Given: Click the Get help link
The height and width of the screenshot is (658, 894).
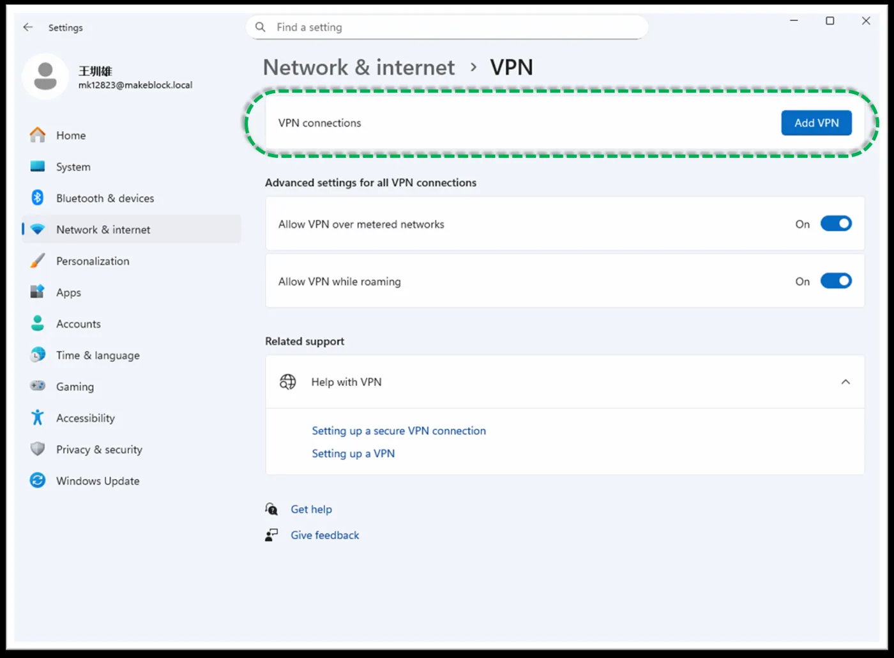Looking at the screenshot, I should [x=311, y=509].
